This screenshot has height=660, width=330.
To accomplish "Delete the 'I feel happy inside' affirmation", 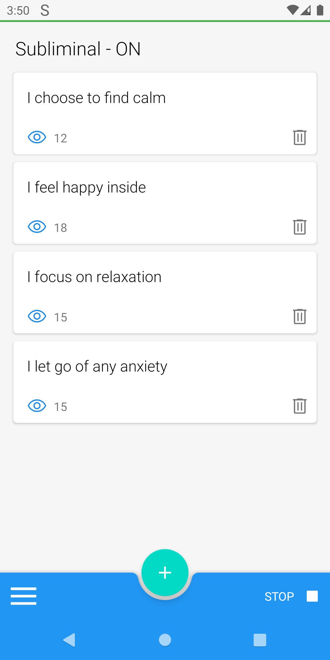I will point(299,227).
